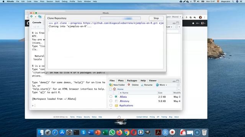Open Terminal from the Dock
245x137 pixels.
point(77,132)
